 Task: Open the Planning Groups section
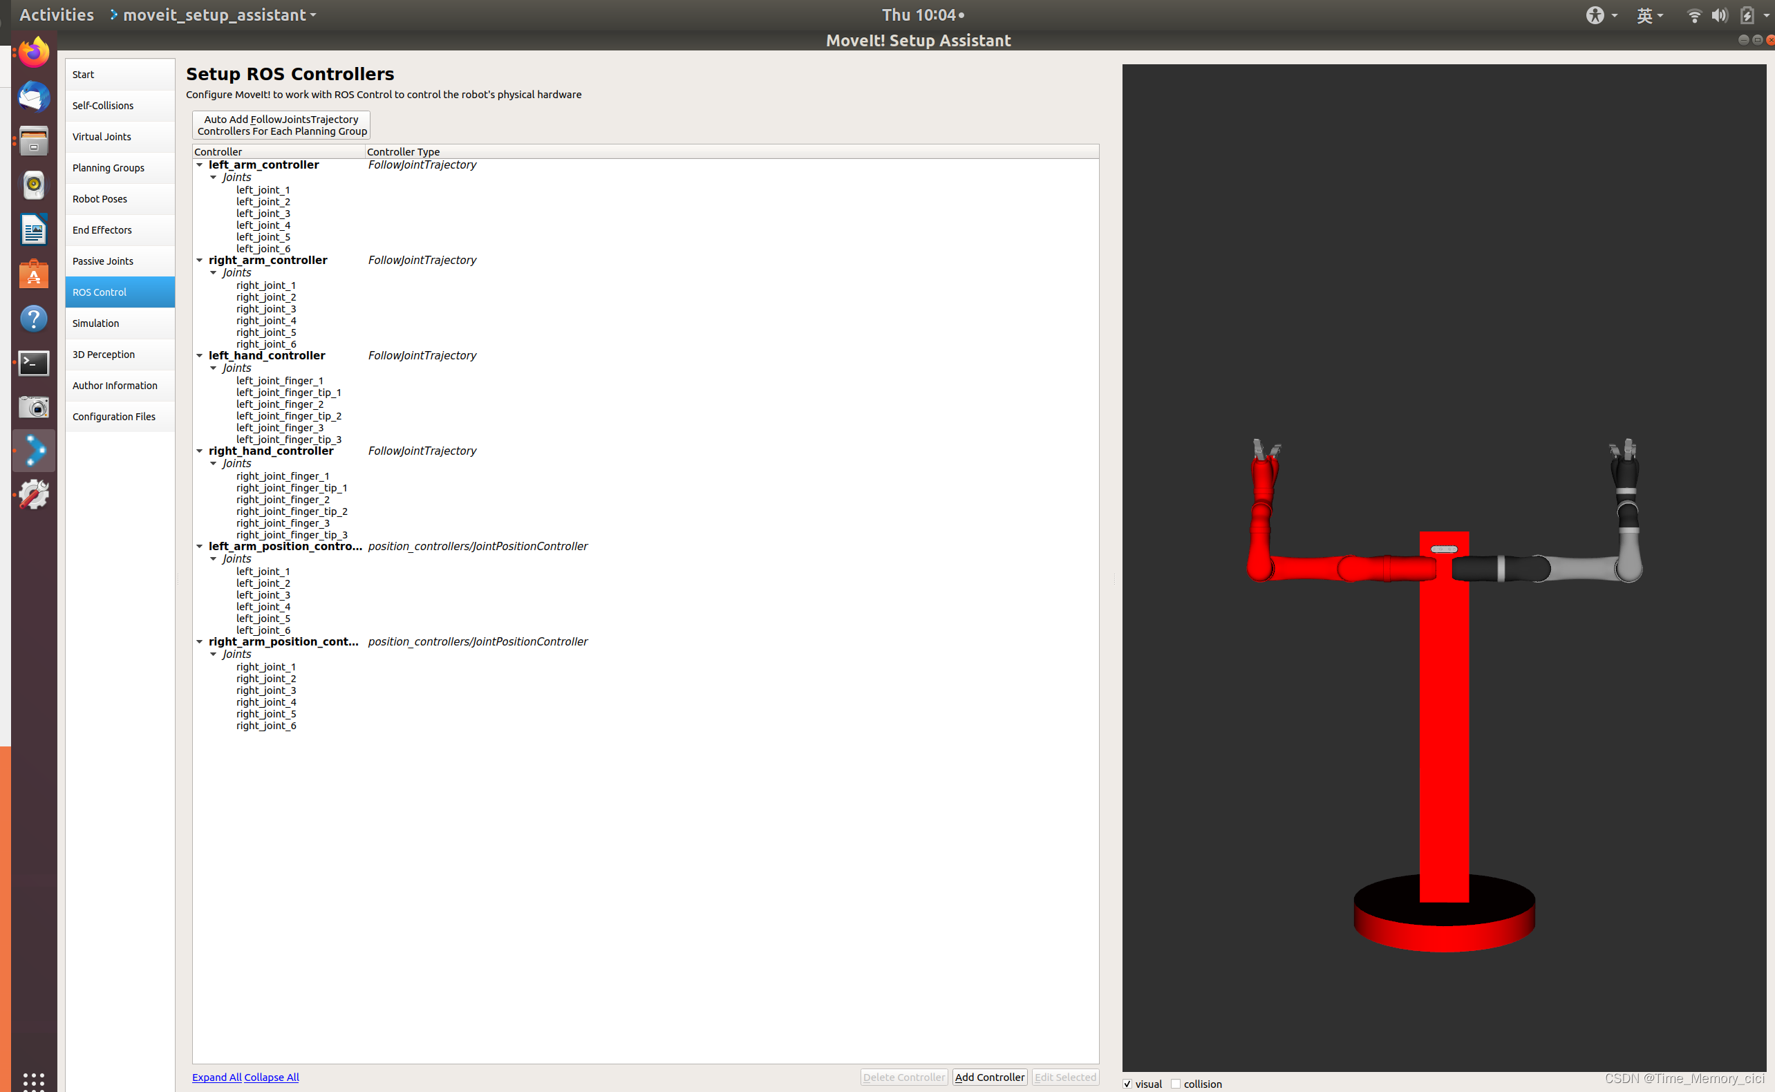pyautogui.click(x=109, y=167)
